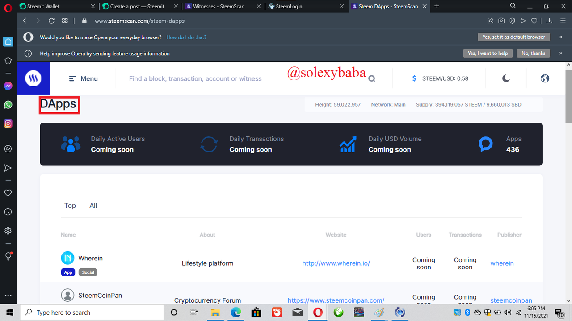The image size is (572, 321).
Task: Click the SteemCoinPan app name
Action: coord(100,295)
